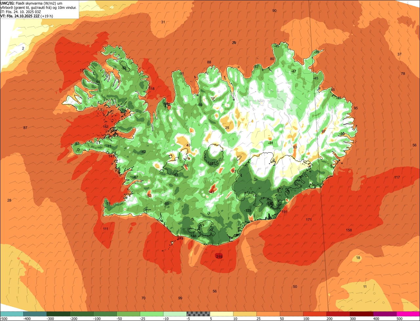Click the 37 value on the map
The image size is (420, 321).
[x=399, y=54]
